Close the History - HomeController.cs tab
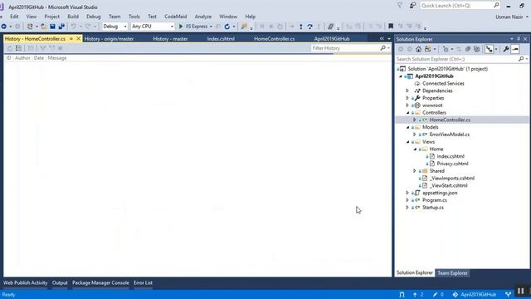 [x=79, y=39]
